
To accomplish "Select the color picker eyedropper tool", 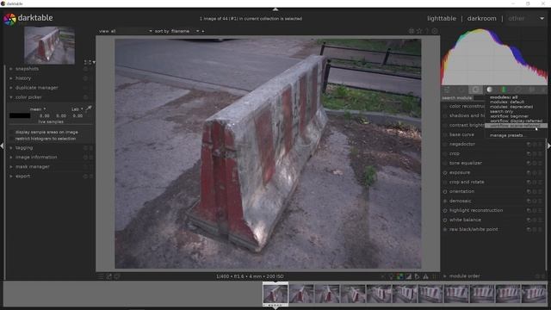I will tap(89, 108).
